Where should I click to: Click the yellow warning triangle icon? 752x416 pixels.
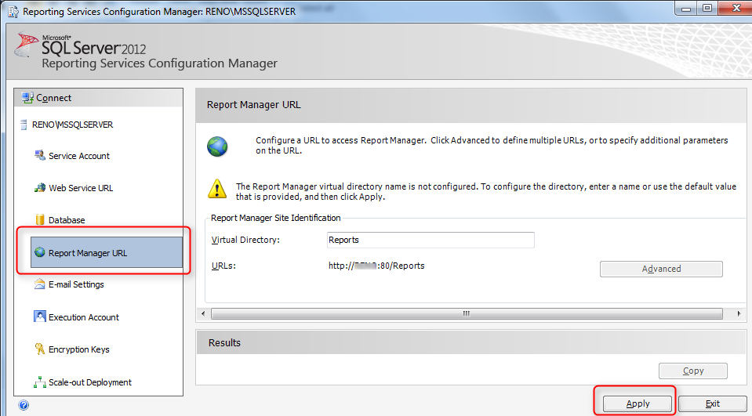217,189
